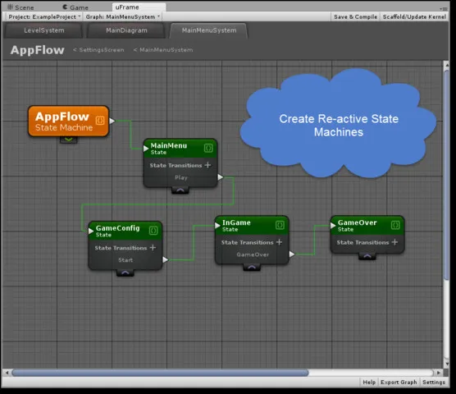Select the uFrame tab
This screenshot has width=456, height=394.
[x=139, y=7]
